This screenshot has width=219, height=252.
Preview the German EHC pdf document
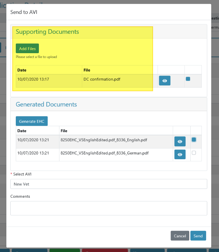[180, 154]
